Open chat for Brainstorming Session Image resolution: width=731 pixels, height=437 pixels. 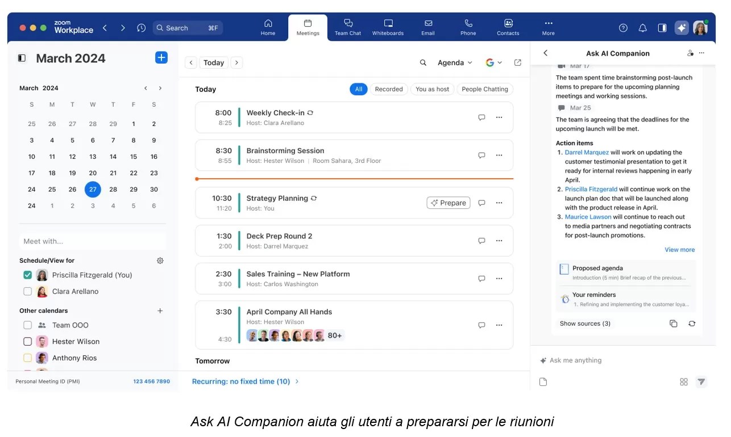481,155
